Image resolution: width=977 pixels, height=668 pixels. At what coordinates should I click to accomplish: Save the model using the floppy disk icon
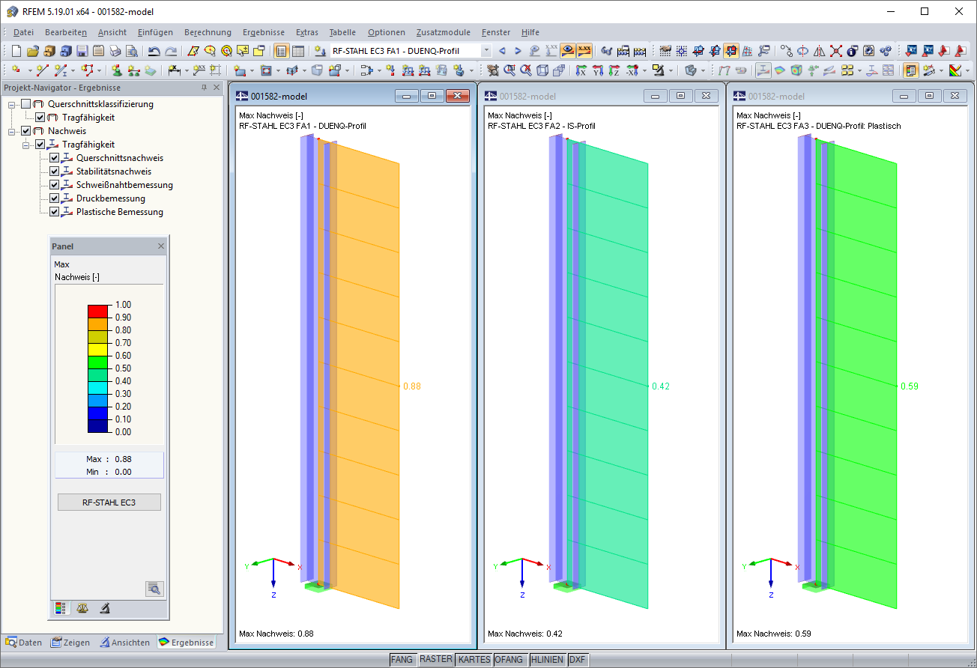(x=82, y=51)
